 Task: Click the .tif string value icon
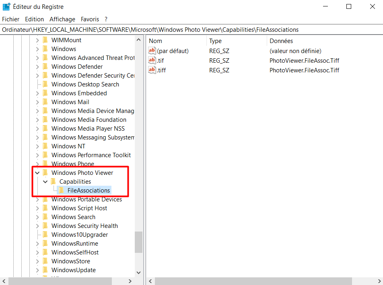tap(152, 60)
